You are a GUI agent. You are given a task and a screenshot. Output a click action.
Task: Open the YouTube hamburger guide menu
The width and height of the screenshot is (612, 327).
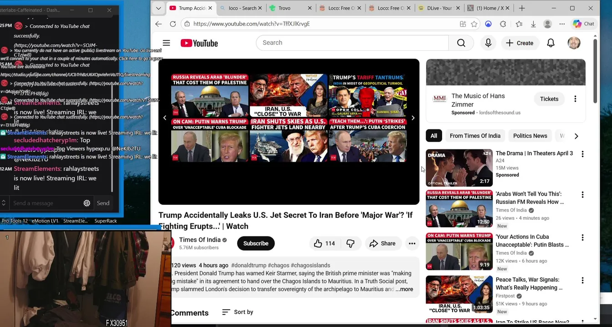(166, 43)
